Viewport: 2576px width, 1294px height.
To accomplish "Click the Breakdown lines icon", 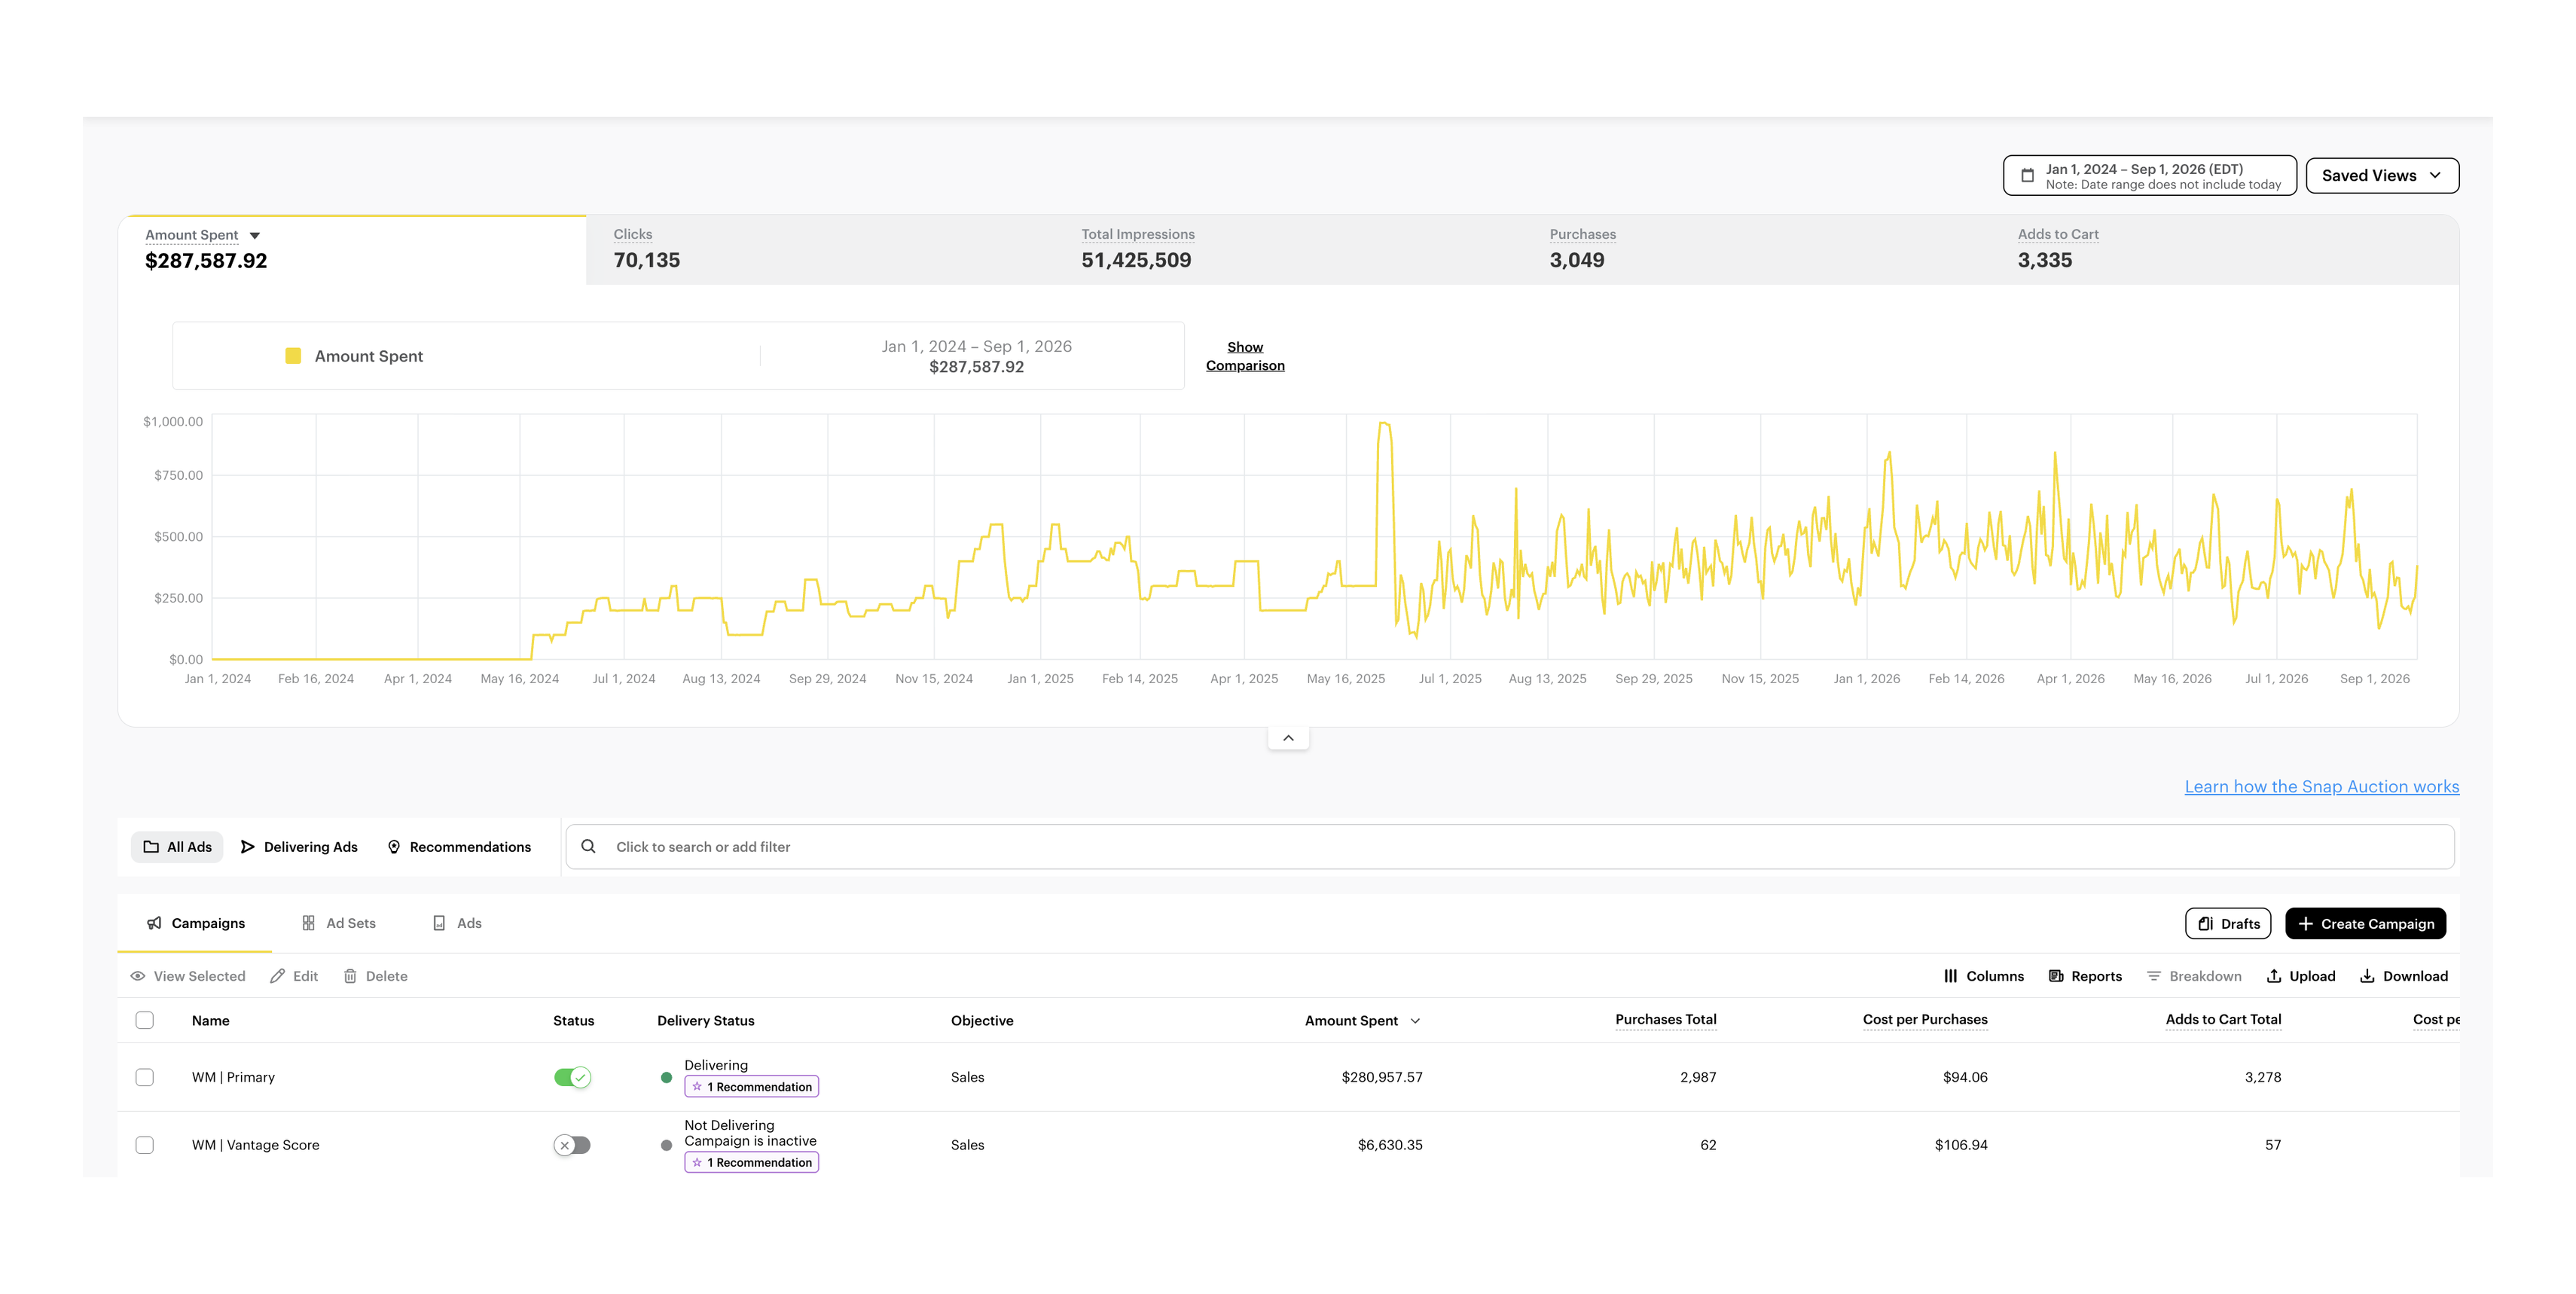I will pyautogui.click(x=2154, y=976).
